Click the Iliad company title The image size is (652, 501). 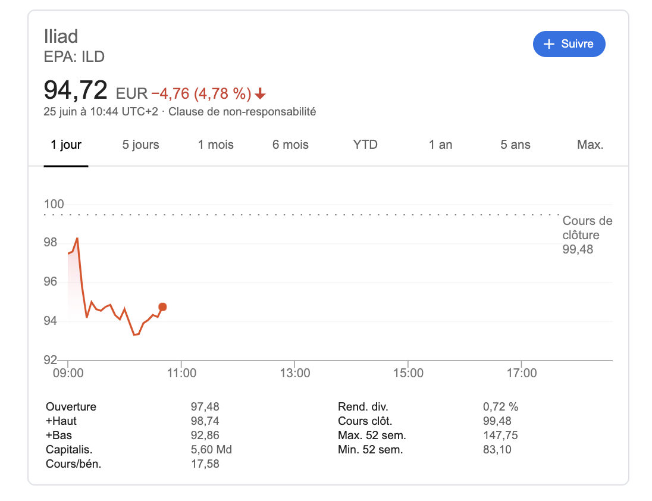tap(61, 36)
